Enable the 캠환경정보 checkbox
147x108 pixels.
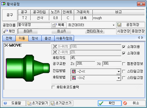coord(124,64)
